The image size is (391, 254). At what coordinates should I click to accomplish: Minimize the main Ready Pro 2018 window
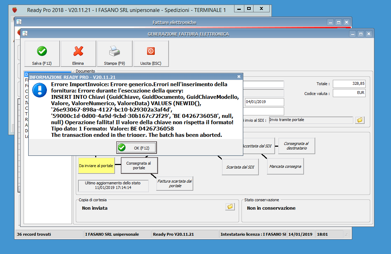(239, 9)
